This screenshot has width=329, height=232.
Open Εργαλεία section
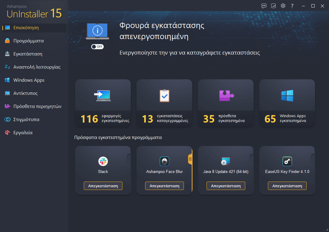(x=23, y=133)
